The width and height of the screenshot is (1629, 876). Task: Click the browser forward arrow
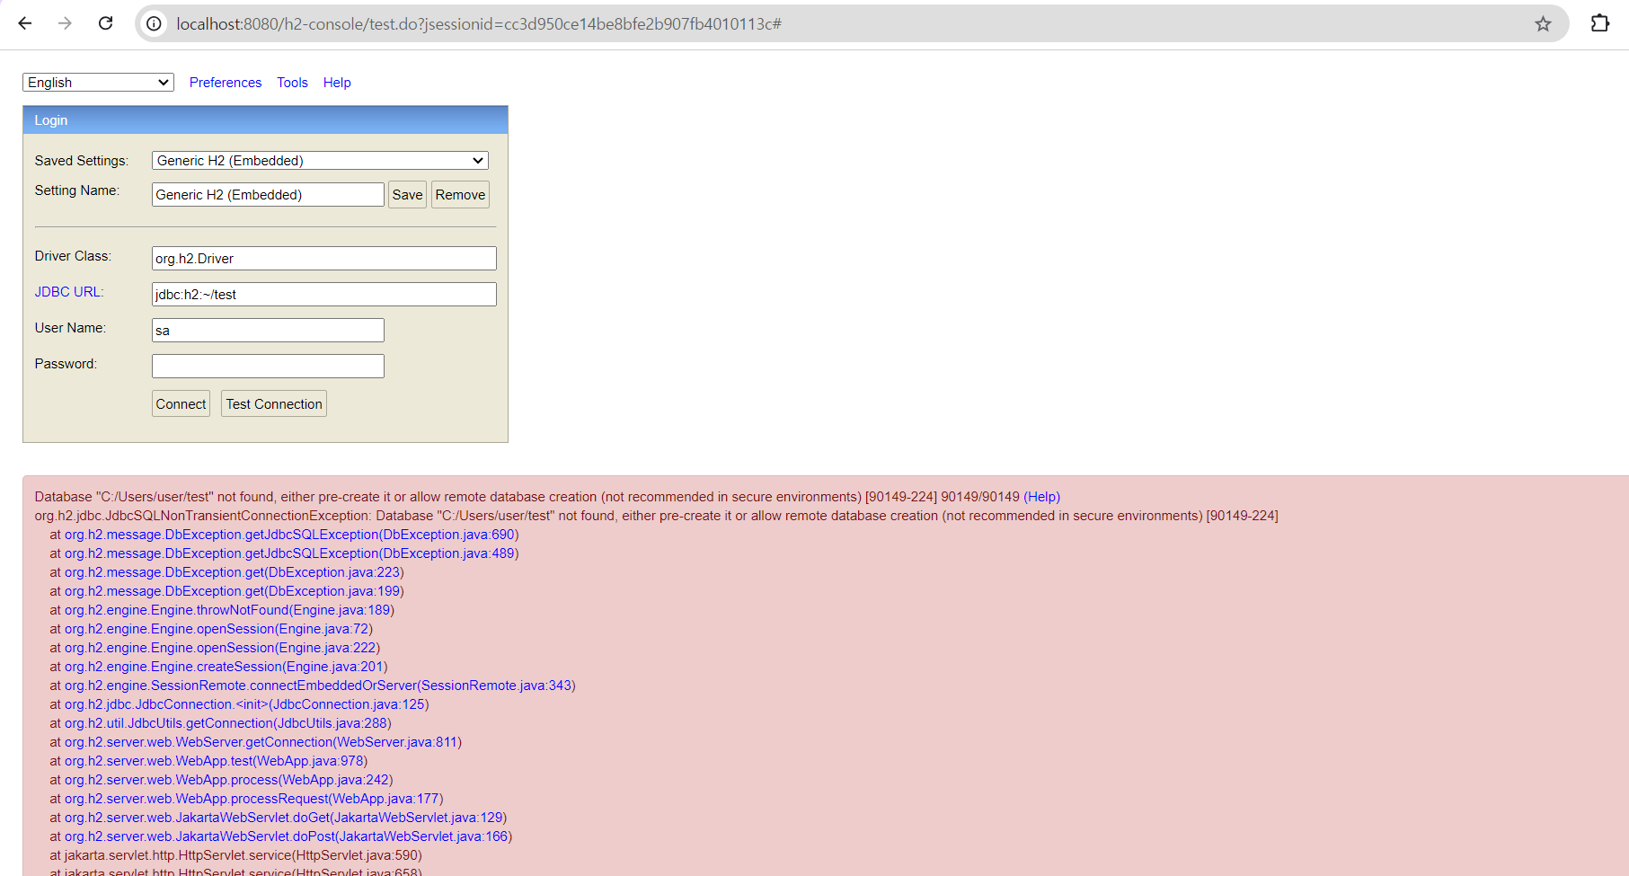(x=65, y=23)
